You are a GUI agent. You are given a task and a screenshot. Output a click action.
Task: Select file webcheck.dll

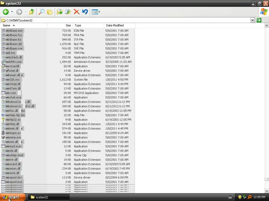coord(14,57)
